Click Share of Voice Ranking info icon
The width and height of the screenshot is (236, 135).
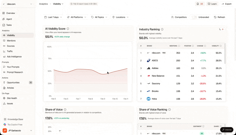point(169,110)
